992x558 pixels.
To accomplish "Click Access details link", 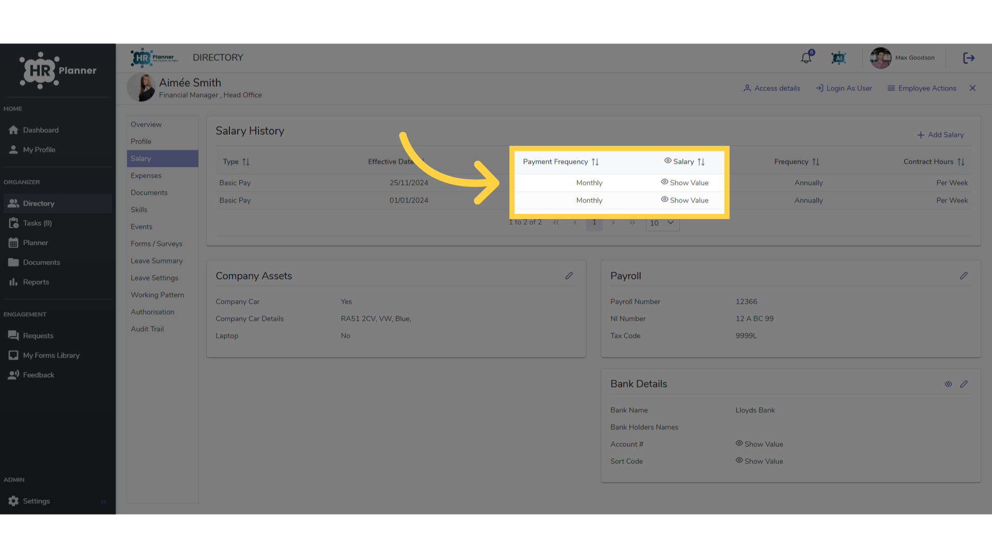I will (x=772, y=88).
